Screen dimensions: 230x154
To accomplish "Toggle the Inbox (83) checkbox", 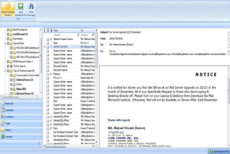I will click(11, 89).
